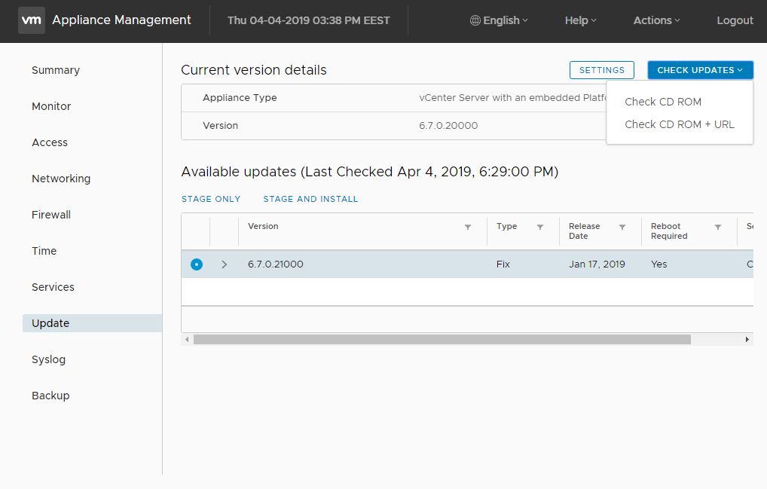Screen dimensions: 767x489
Task: Click Stage Only link
Action: tap(211, 199)
